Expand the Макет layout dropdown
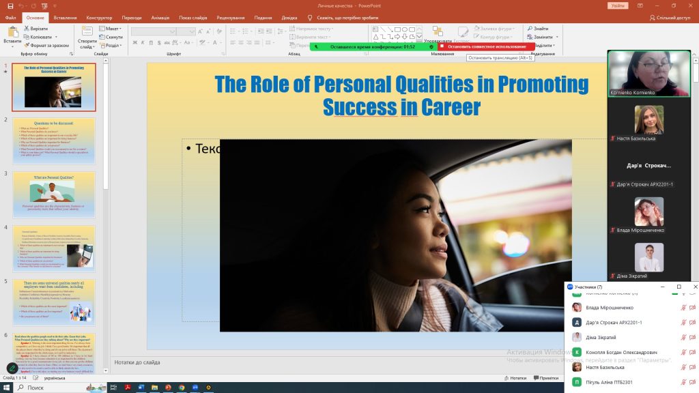Screen dimensions: 699x393 [x=113, y=29]
